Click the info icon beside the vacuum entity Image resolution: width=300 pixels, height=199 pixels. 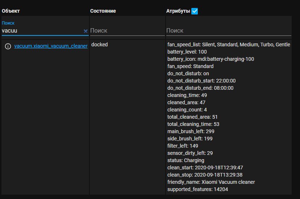pos(8,46)
